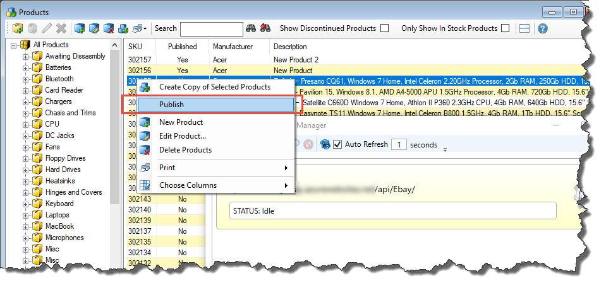Click the Delete Product toolbar icon with red X
The height and width of the screenshot is (288, 606).
[109, 28]
